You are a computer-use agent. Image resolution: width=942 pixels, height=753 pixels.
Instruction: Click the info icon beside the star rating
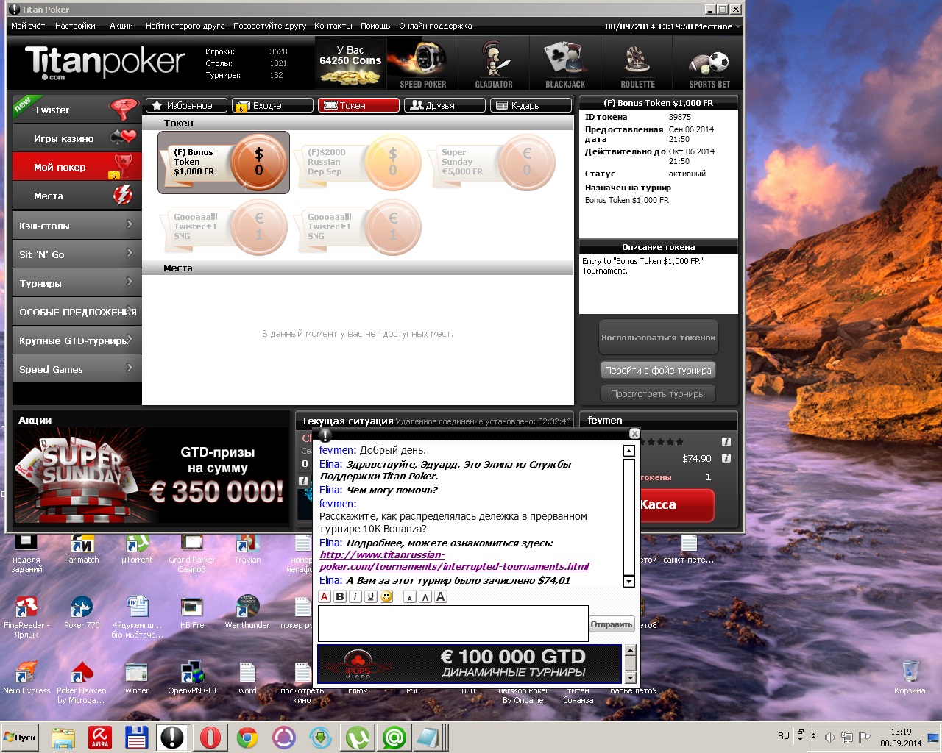click(x=726, y=442)
